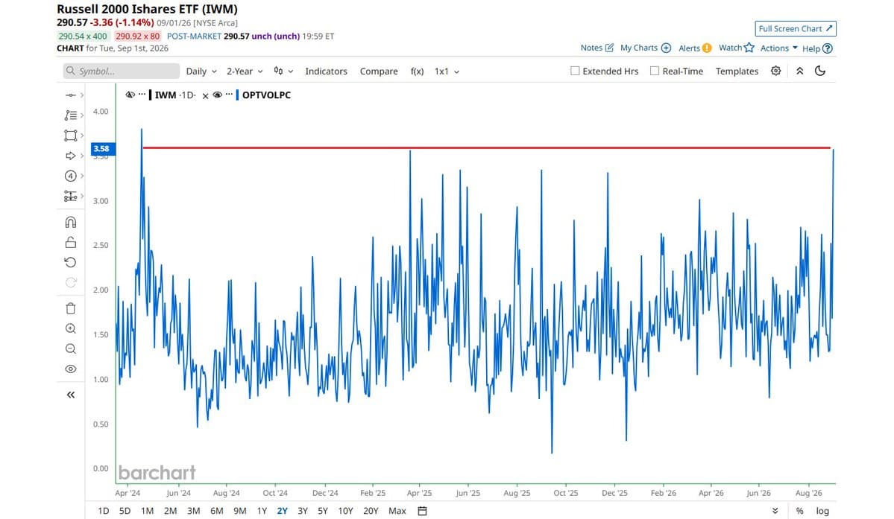
Task: Select the 1M time range
Action: pyautogui.click(x=147, y=511)
